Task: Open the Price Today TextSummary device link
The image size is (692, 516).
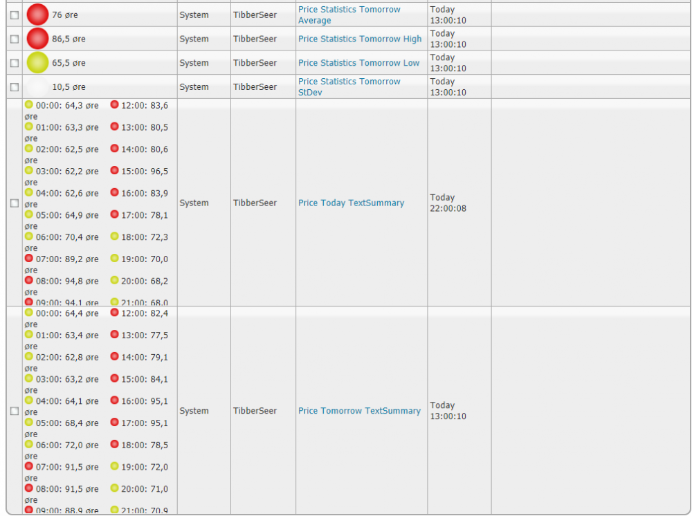Action: click(351, 203)
